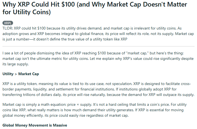
Task: Click the 'for Utility Coins)' title line
Action: (26, 12)
